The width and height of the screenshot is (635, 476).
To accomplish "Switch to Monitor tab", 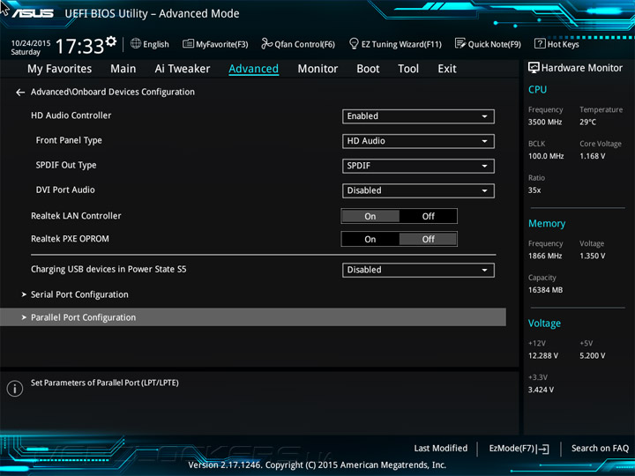I will (317, 69).
